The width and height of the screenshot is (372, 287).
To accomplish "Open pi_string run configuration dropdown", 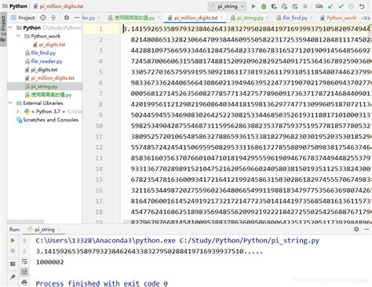I will pos(227,6).
